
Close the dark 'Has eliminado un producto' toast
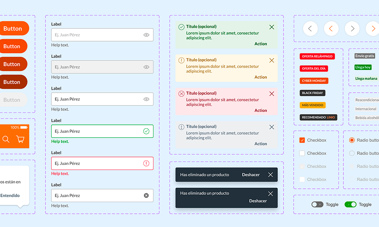pos(271,174)
